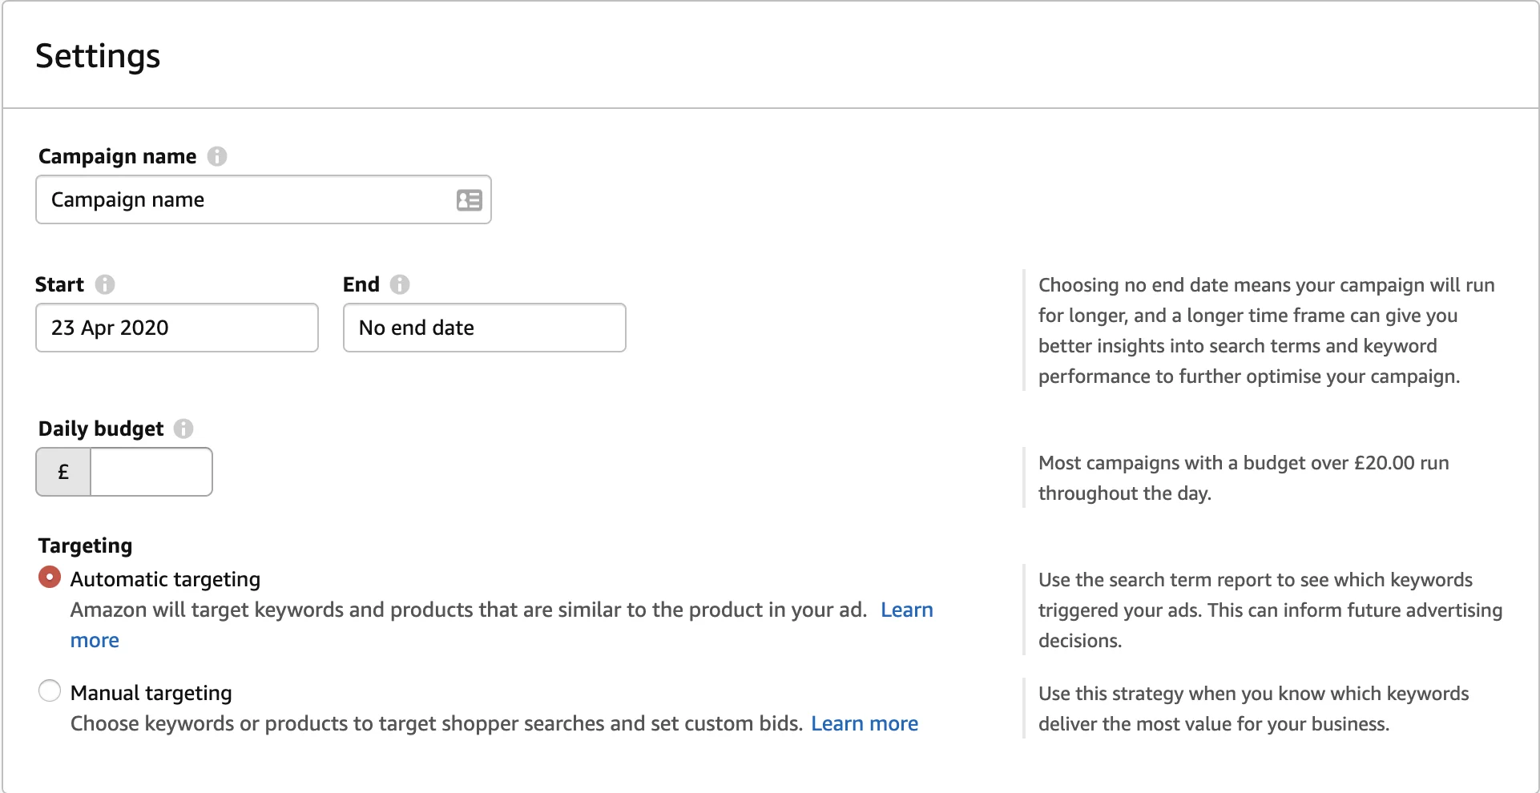
Task: Click the 'Campaign name' field label
Action: [117, 156]
